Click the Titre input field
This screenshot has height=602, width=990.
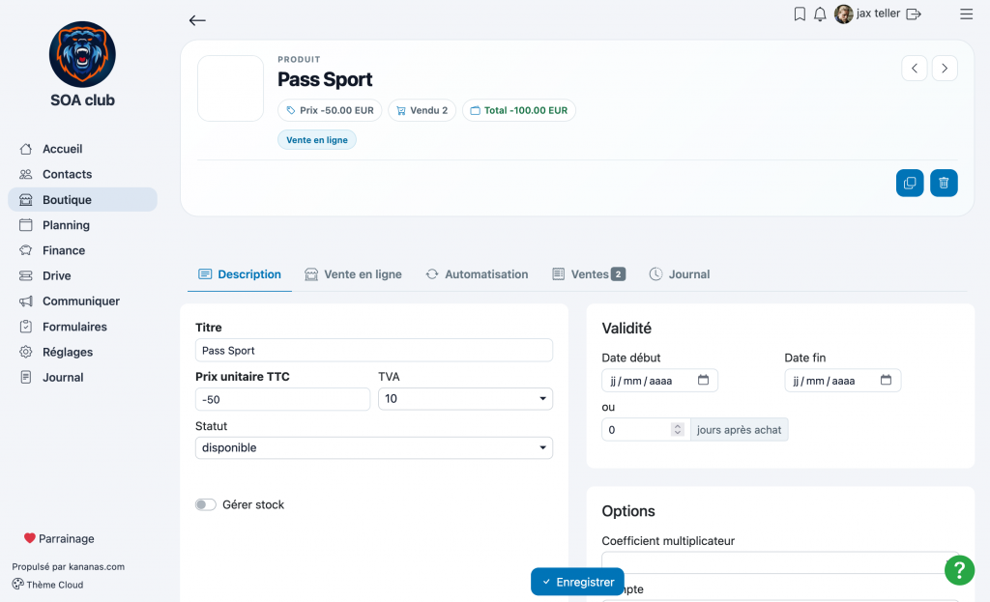point(374,350)
